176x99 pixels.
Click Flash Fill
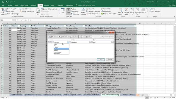(x=90, y=9)
